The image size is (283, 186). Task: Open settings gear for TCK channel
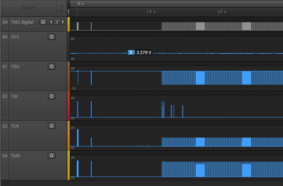pos(52,126)
